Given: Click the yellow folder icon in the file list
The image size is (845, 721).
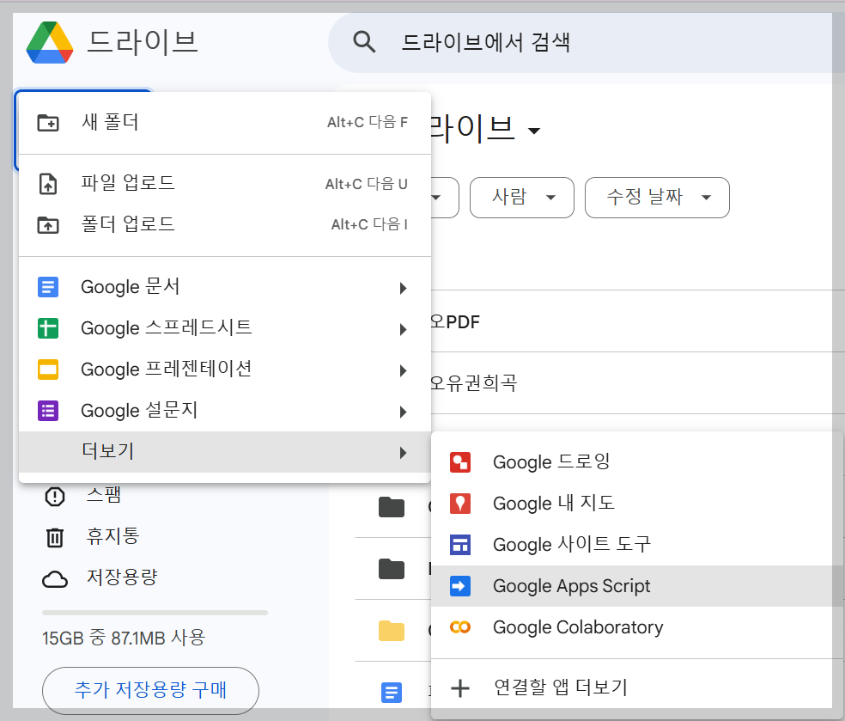Looking at the screenshot, I should coord(392,631).
